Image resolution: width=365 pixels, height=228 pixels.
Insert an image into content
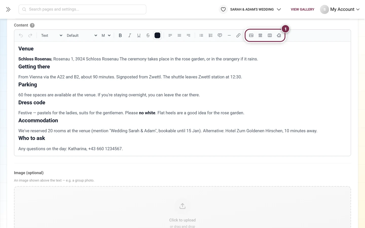251,35
